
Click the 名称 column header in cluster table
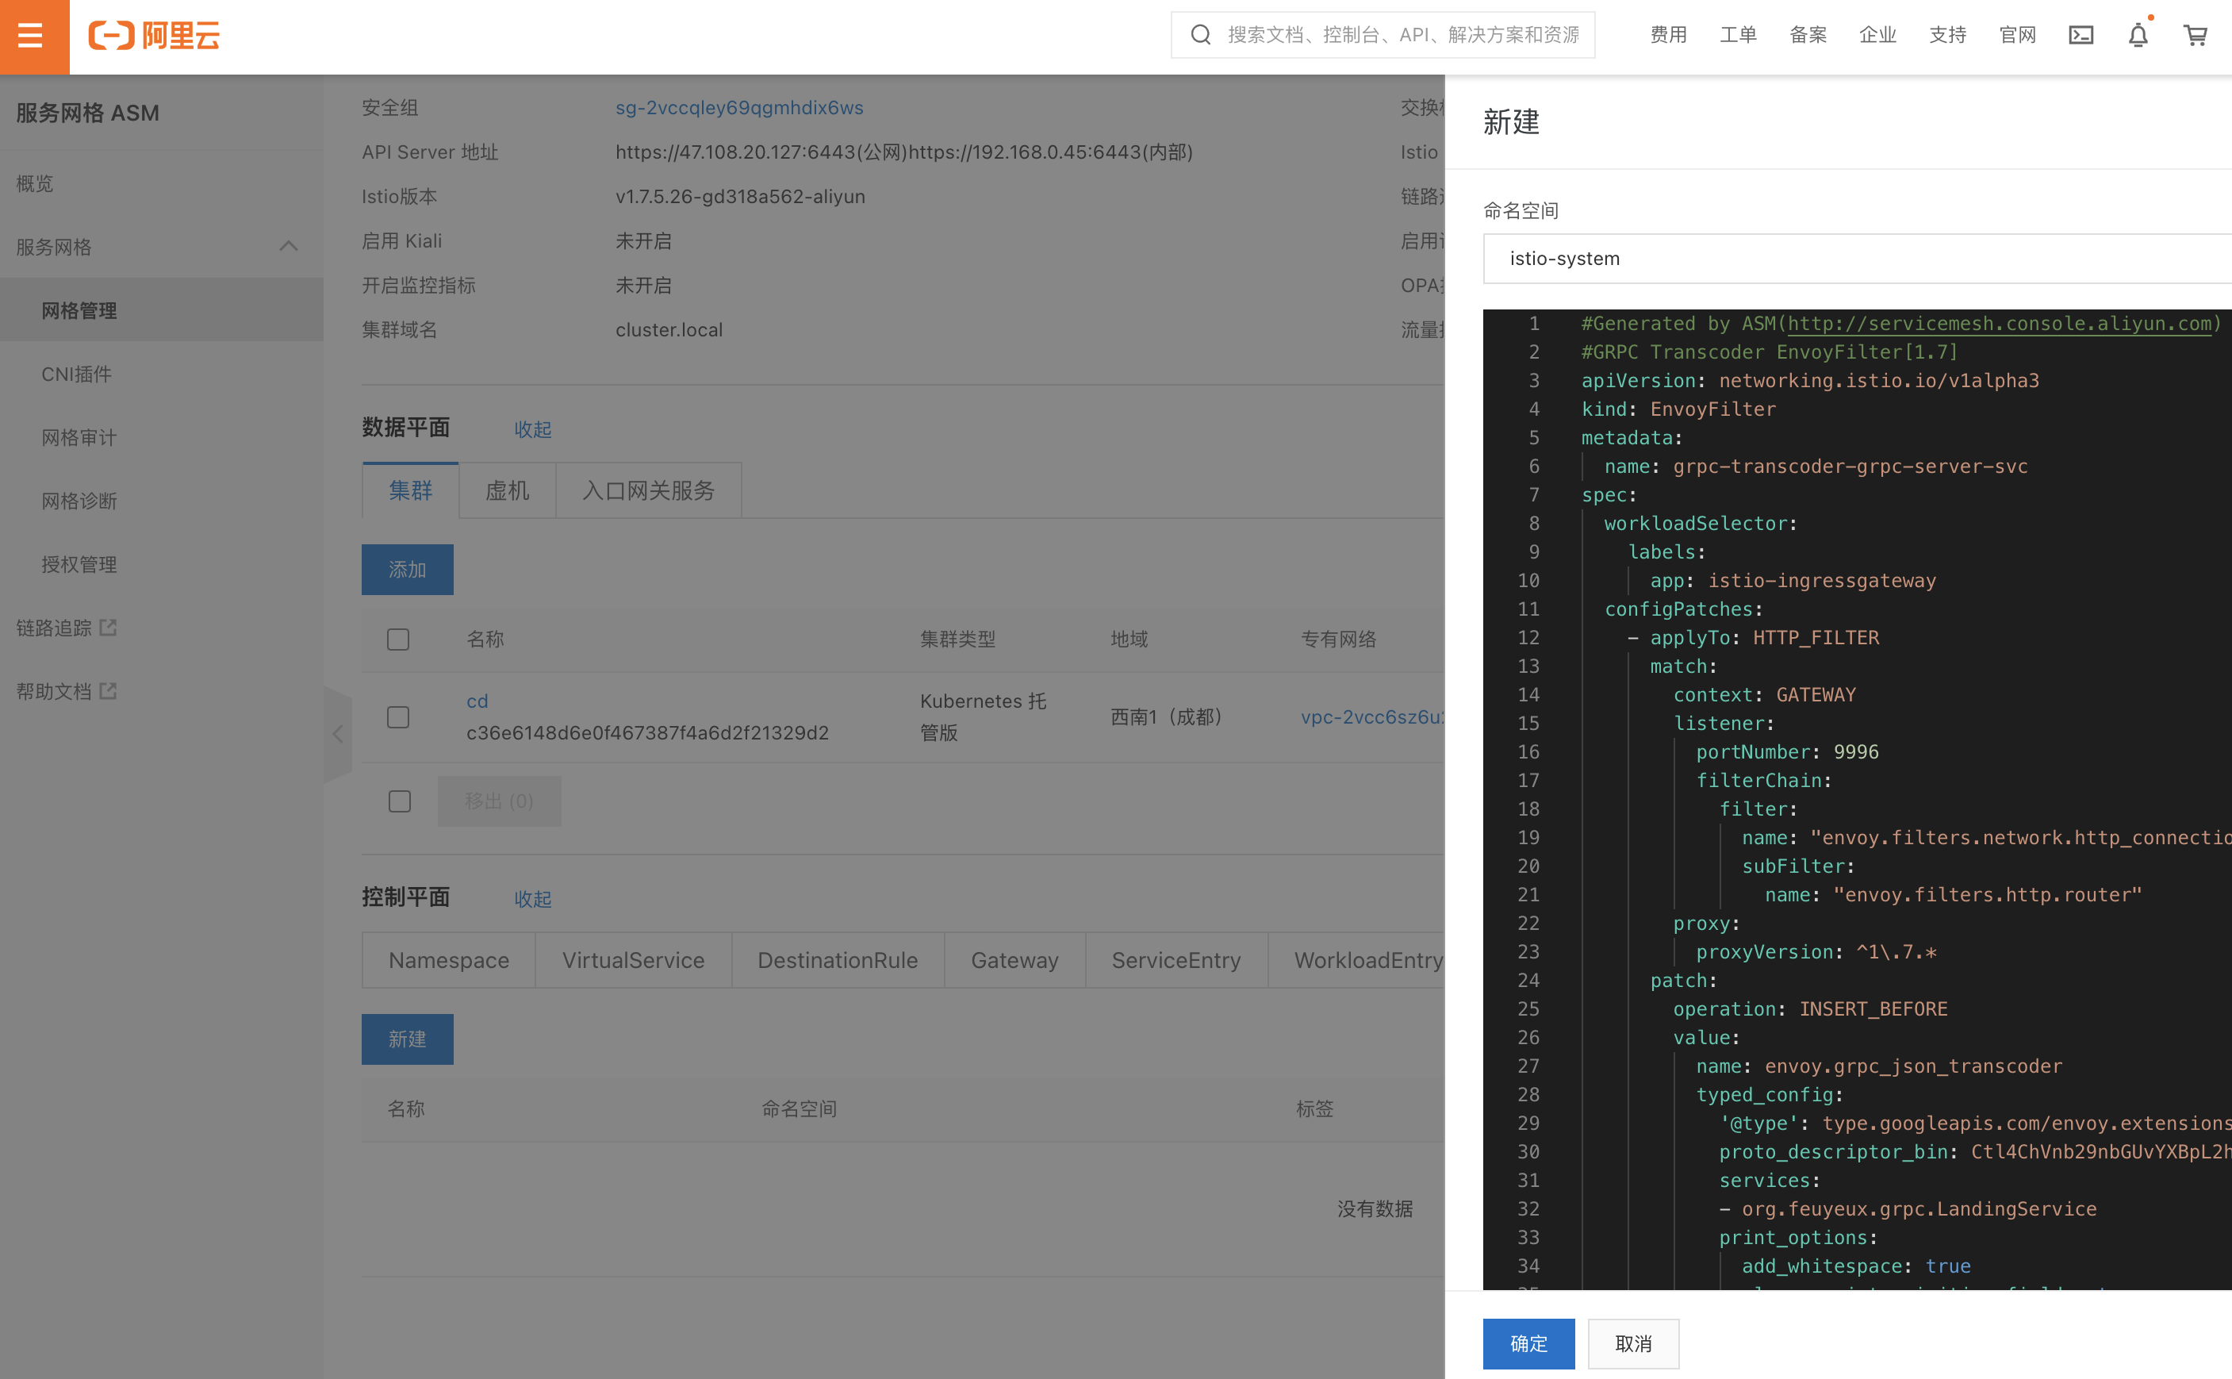(x=485, y=640)
